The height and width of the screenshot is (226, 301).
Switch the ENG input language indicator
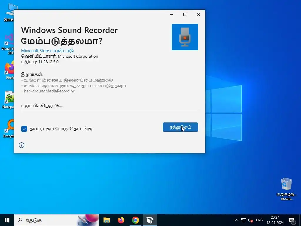tap(259, 220)
